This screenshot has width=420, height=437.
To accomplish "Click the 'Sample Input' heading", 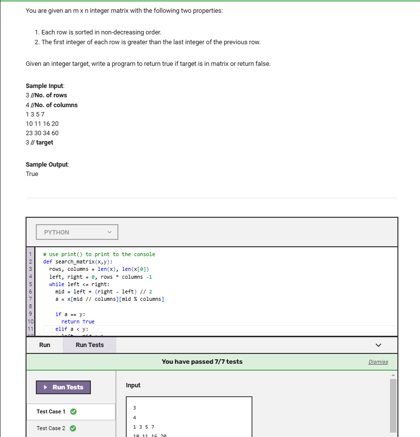I will coord(45,86).
